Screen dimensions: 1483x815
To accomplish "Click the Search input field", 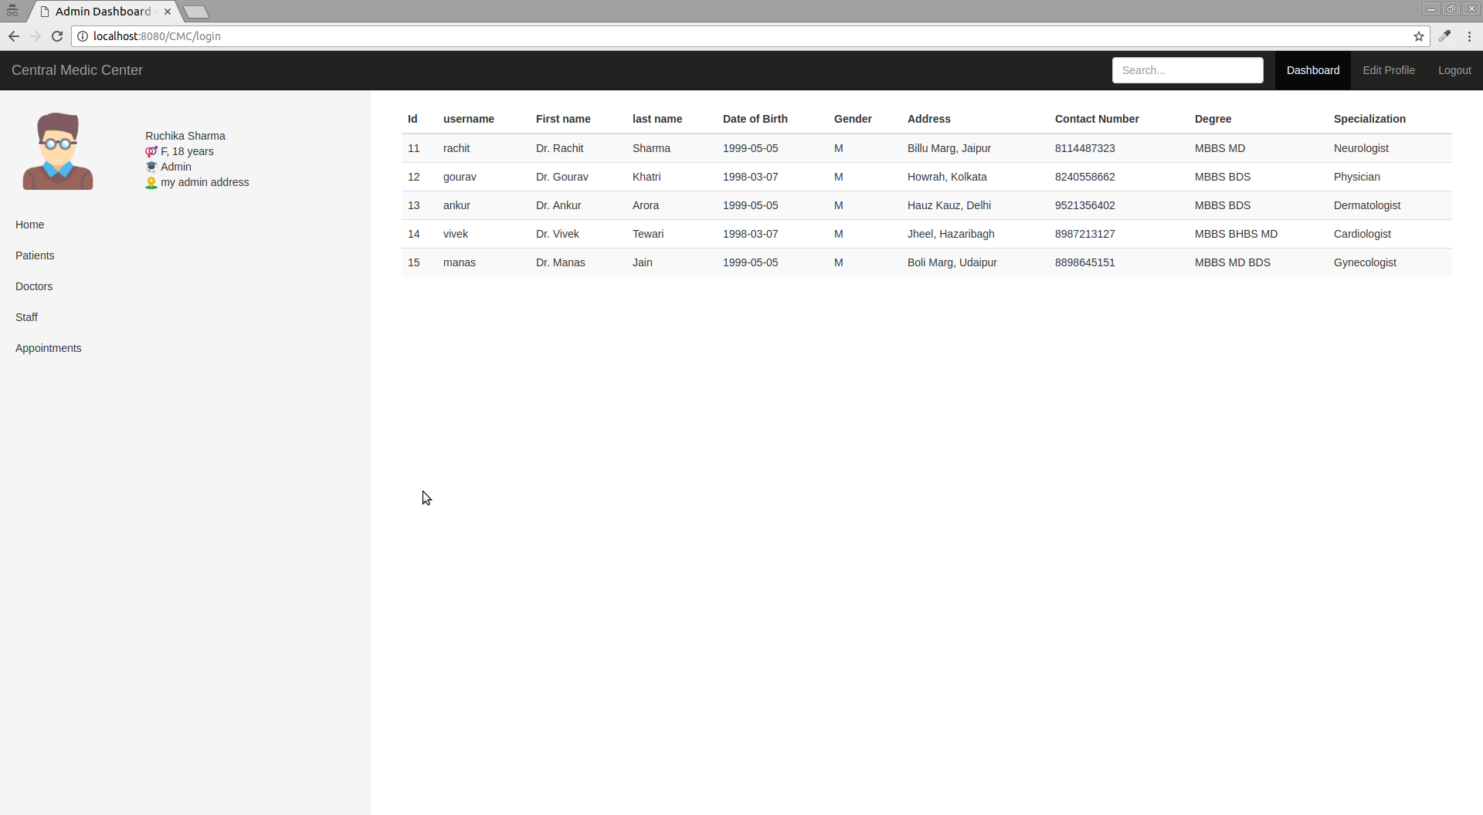I will point(1187,70).
